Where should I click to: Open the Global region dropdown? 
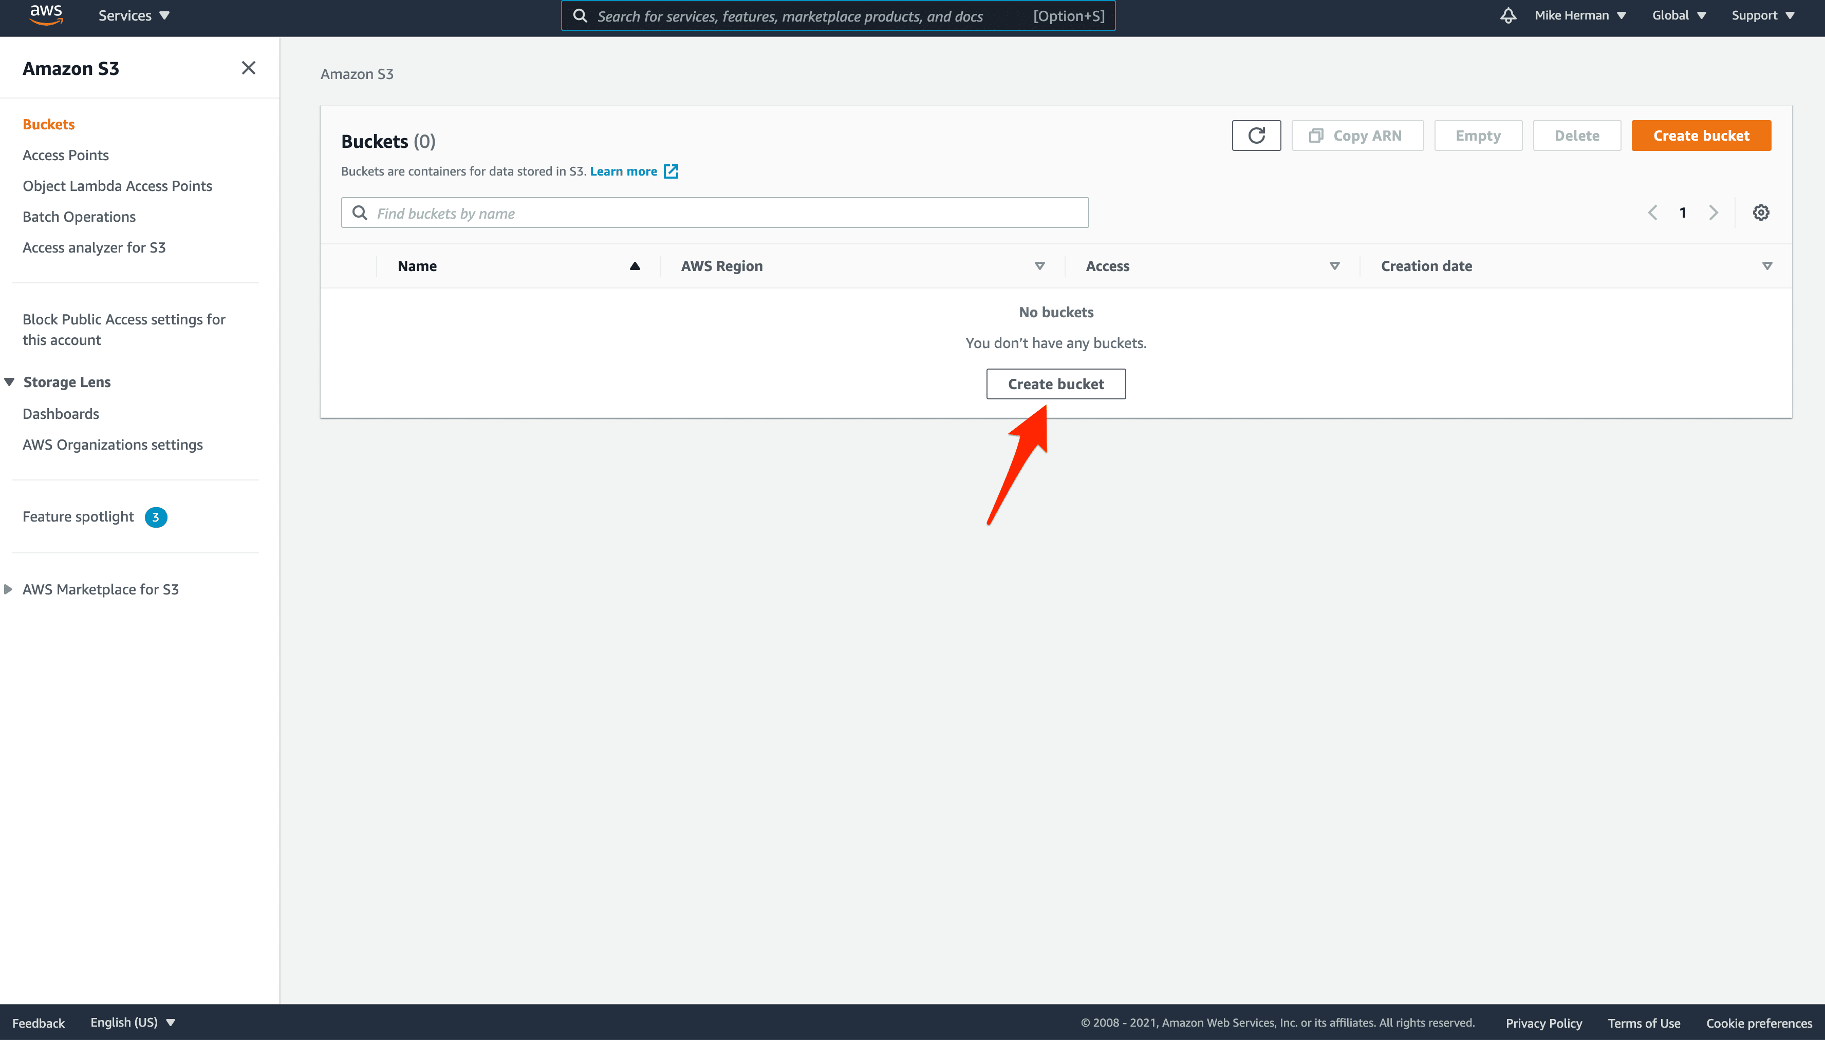1679,15
